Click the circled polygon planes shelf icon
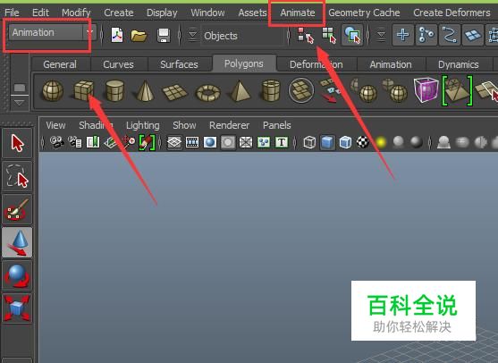498x363 pixels. [x=301, y=90]
